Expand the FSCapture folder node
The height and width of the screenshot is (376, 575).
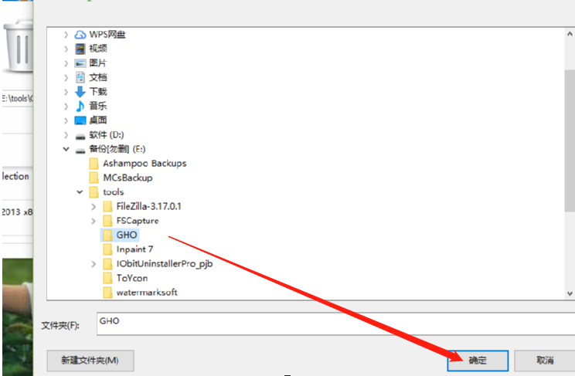[x=94, y=221]
